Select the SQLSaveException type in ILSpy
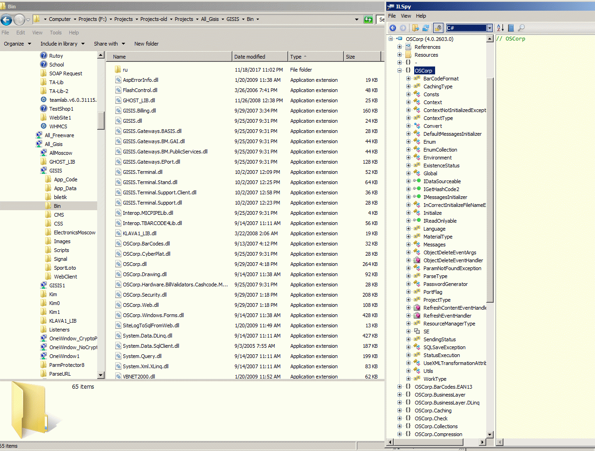Viewport: 595px width, 451px height. point(444,347)
